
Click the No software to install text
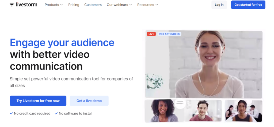coord(75,114)
